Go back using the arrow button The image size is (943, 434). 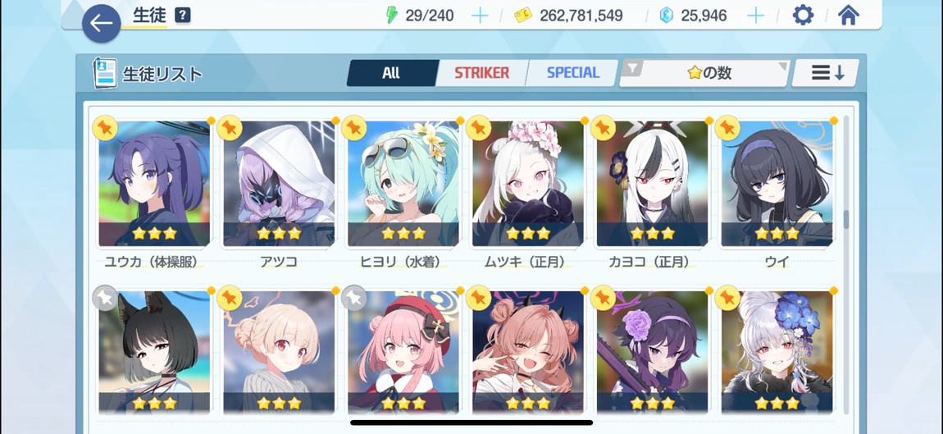pos(101,24)
